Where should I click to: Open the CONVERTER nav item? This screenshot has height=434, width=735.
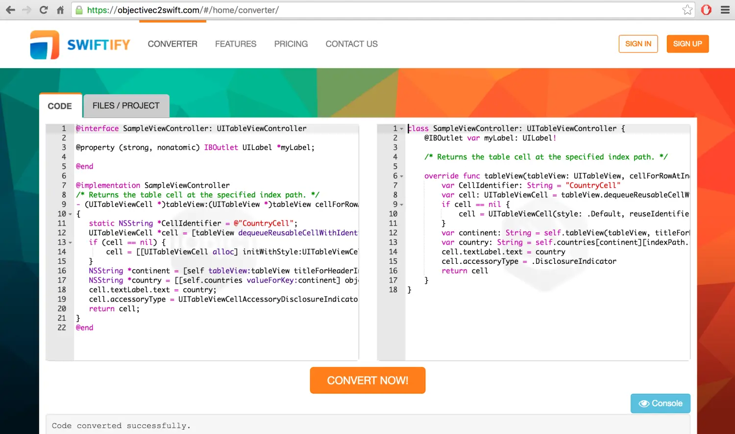click(x=172, y=44)
